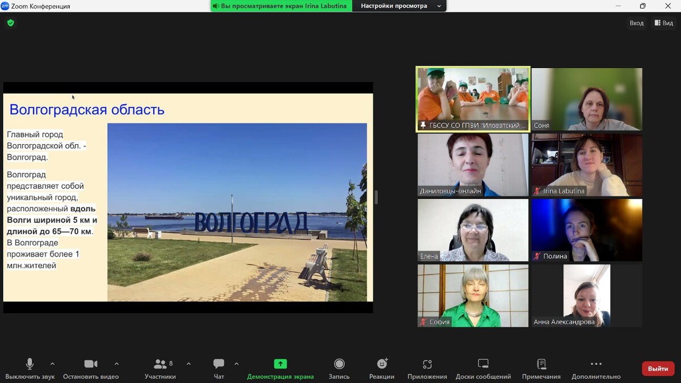Click the Волгоградская область slide title
The height and width of the screenshot is (383, 681).
[x=87, y=110]
